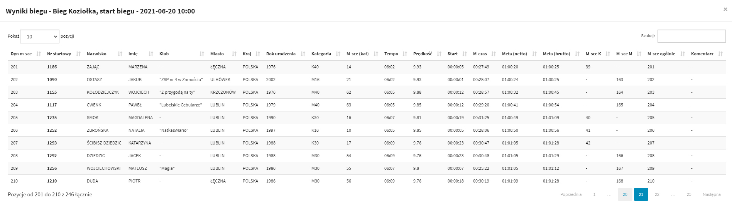The height and width of the screenshot is (209, 732).
Task: Click the Następna pagination link
Action: 712,194
